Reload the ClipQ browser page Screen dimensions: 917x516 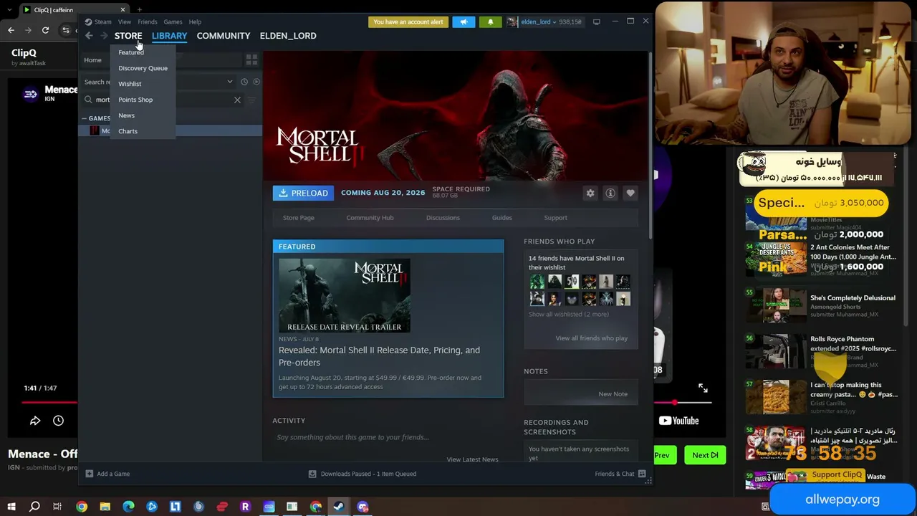click(x=45, y=30)
